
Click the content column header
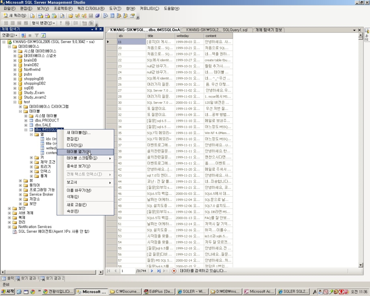218,36
